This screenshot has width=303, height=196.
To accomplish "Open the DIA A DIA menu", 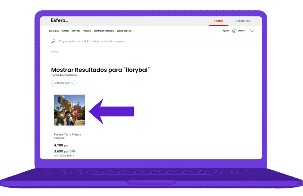I will (54, 31).
